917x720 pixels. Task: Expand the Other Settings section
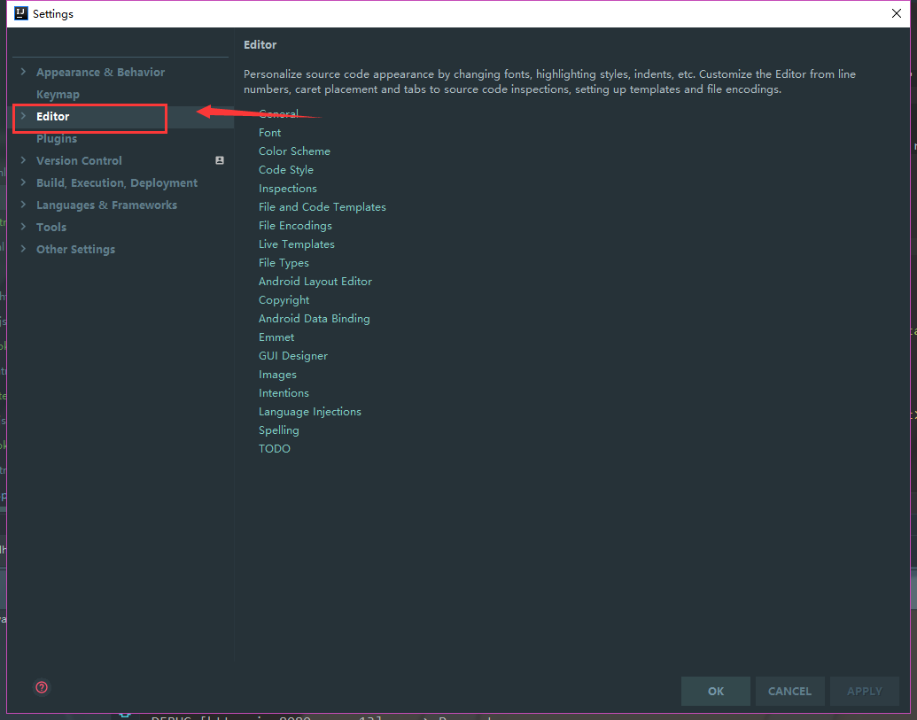24,249
